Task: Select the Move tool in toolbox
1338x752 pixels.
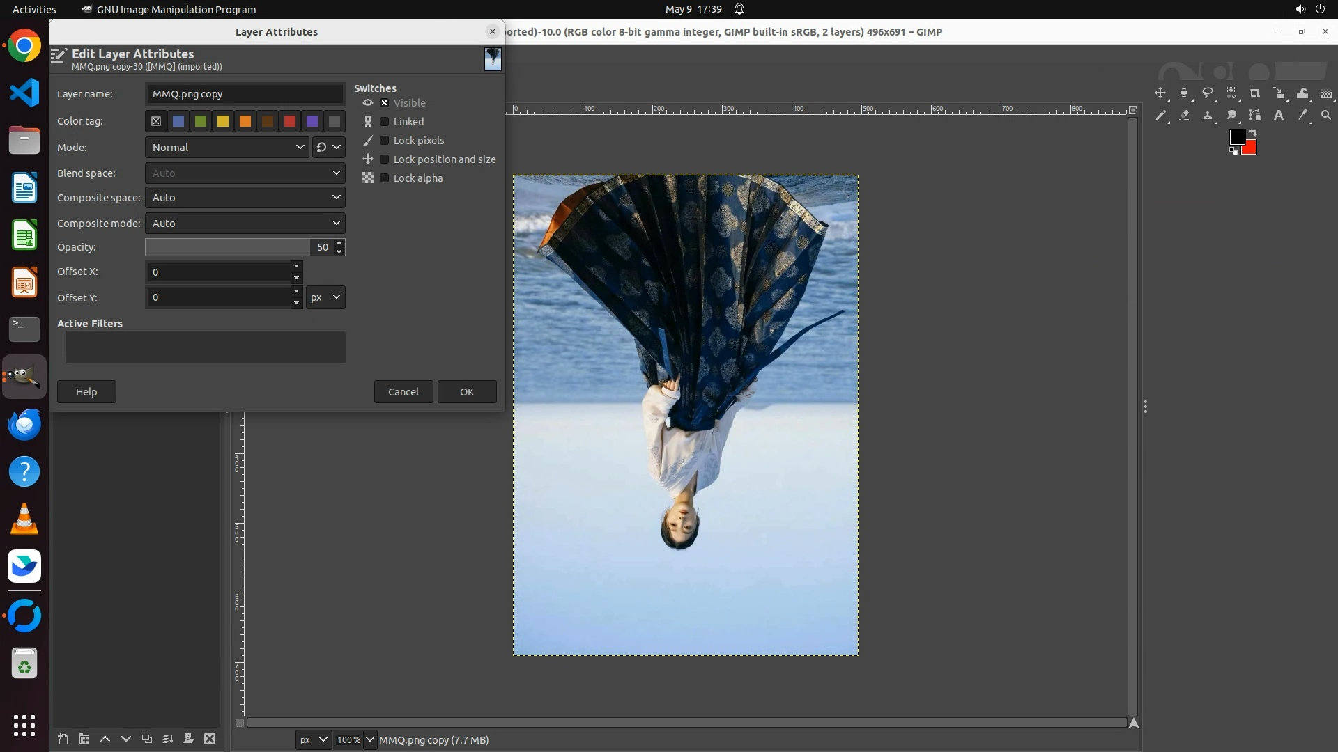Action: 1160,93
